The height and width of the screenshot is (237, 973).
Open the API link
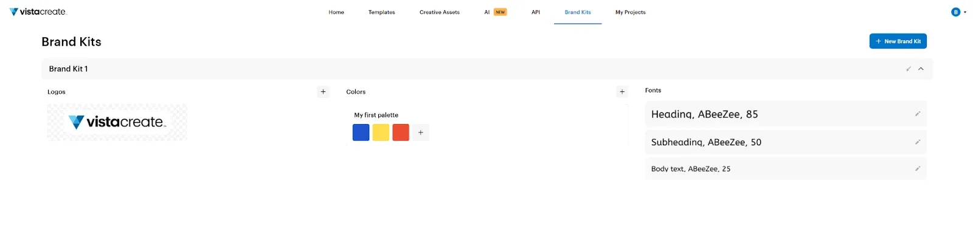click(536, 12)
